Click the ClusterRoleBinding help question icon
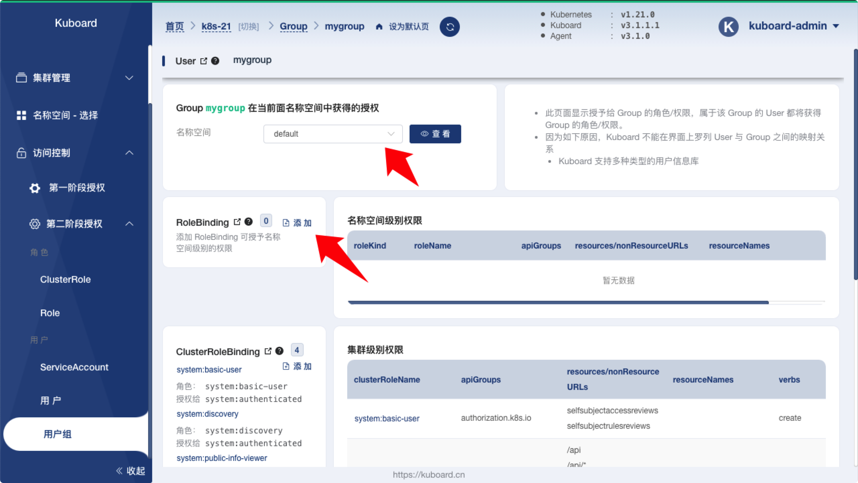 (279, 351)
